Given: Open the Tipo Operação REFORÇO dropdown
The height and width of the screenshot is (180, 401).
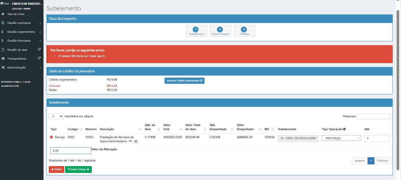Looking at the screenshot, I should 341,138.
